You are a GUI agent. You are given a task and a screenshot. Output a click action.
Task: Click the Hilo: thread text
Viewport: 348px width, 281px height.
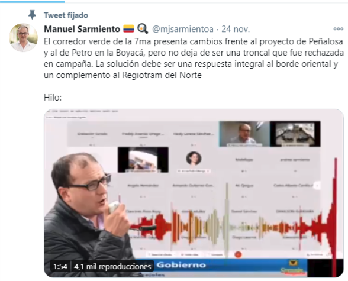coord(53,98)
